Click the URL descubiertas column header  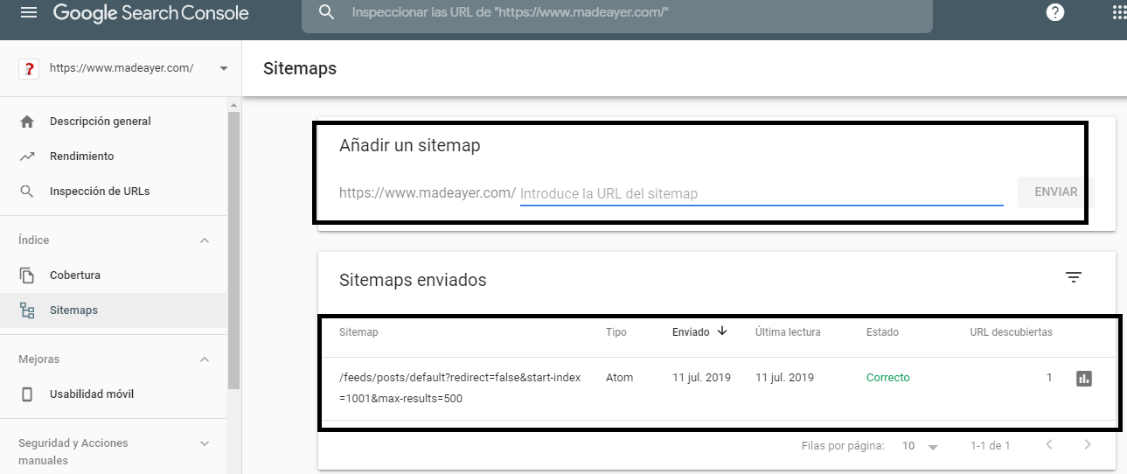pyautogui.click(x=1011, y=332)
